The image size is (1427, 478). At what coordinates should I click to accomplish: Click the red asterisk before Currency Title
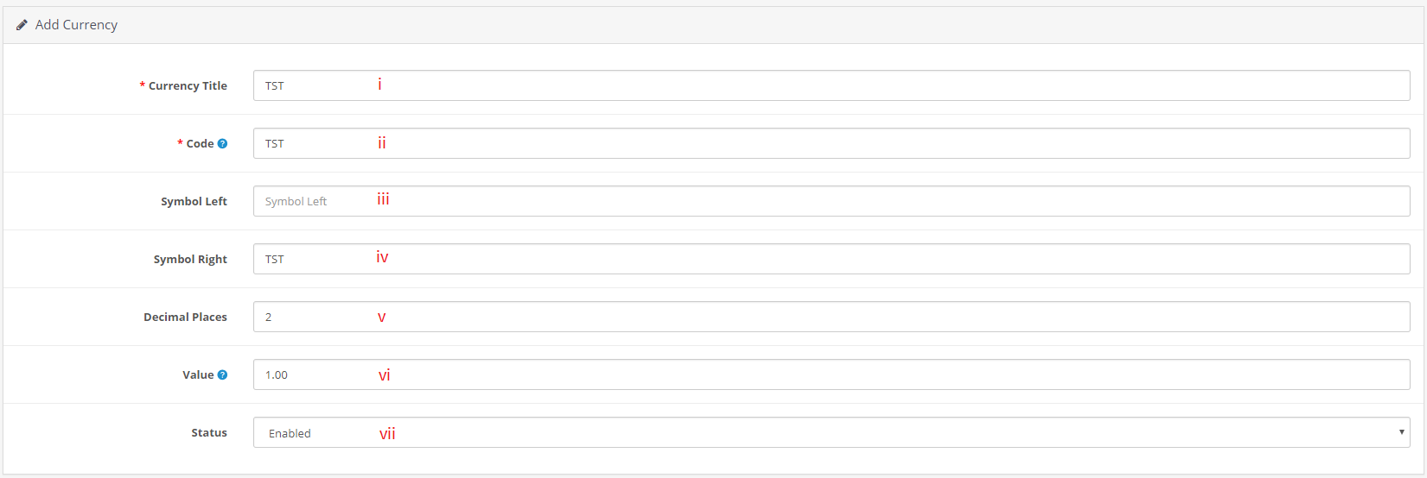point(143,85)
